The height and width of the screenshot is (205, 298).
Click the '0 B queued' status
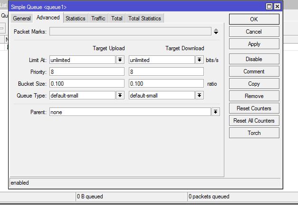pyautogui.click(x=90, y=196)
